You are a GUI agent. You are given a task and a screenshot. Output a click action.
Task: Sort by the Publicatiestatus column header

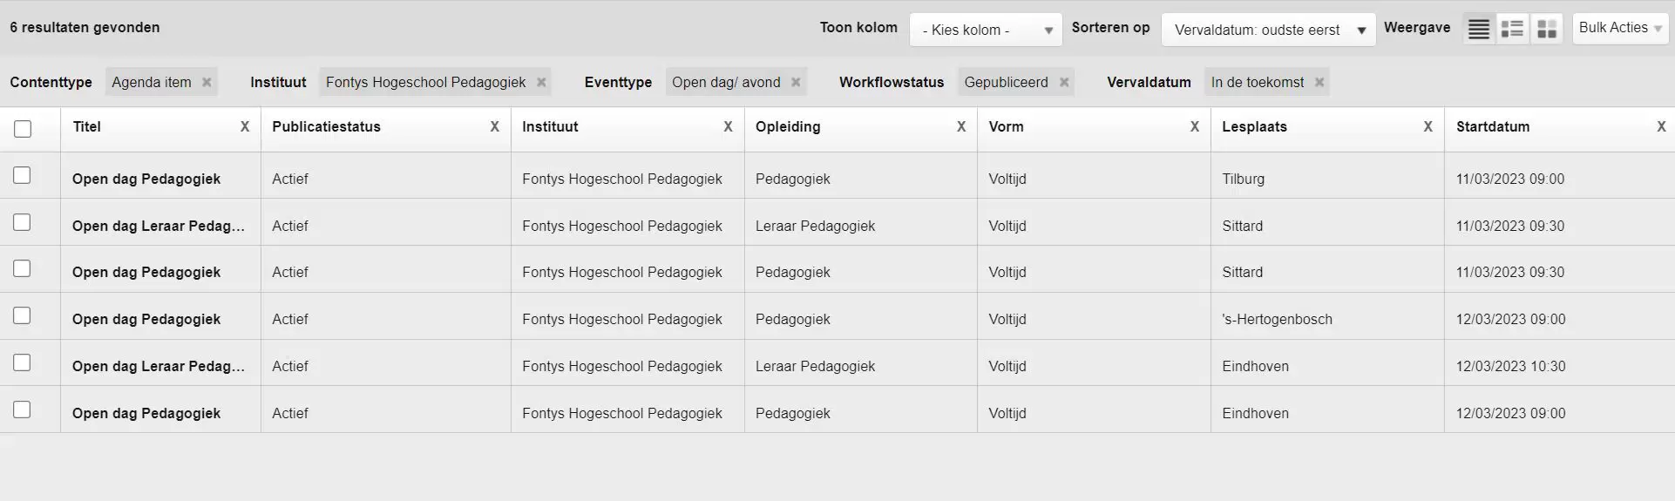(x=326, y=127)
